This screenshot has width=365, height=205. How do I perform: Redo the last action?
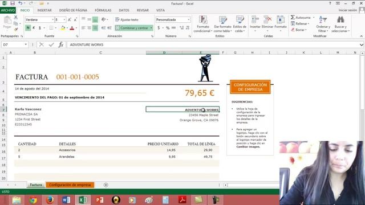tap(31, 3)
